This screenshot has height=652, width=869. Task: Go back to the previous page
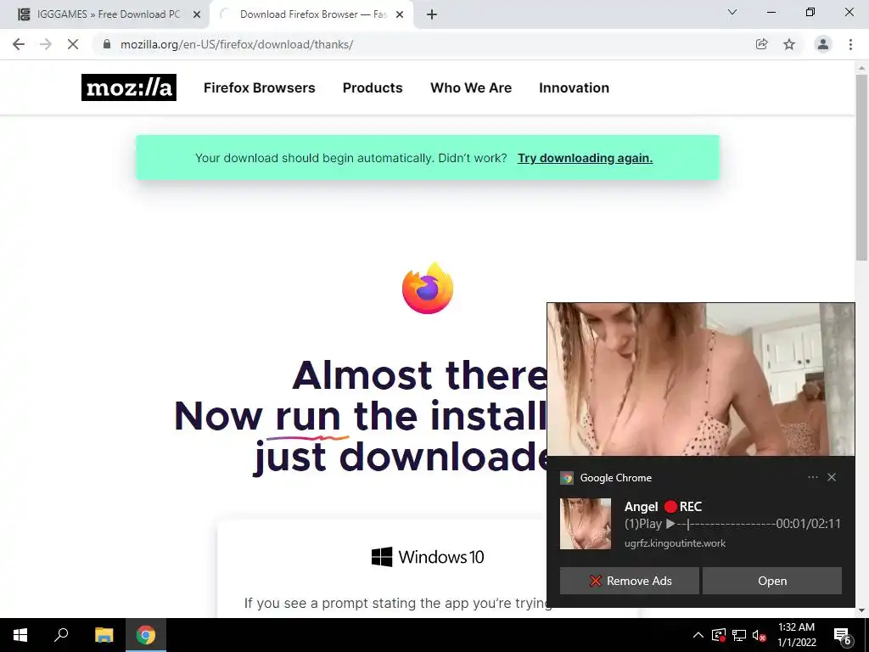pos(19,44)
